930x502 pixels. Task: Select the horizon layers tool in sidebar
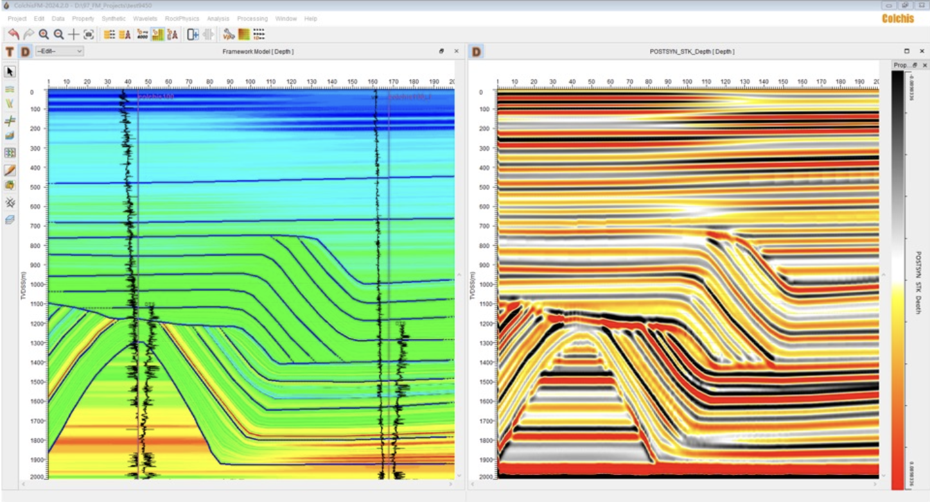click(10, 89)
